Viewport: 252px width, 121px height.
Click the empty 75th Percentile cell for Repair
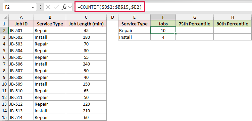pyautogui.click(x=195, y=30)
